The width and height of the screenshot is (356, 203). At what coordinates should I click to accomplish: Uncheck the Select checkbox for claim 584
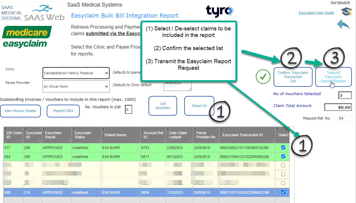click(283, 156)
